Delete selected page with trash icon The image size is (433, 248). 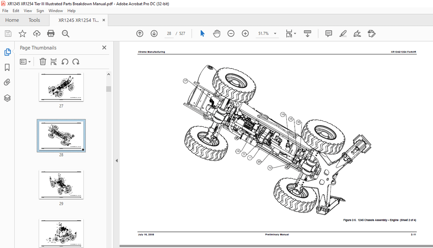(43, 62)
